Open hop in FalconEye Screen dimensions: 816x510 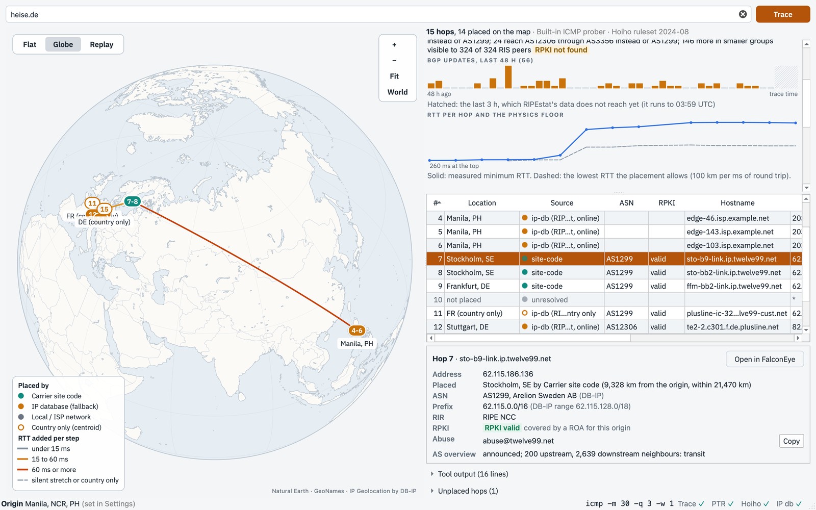764,359
